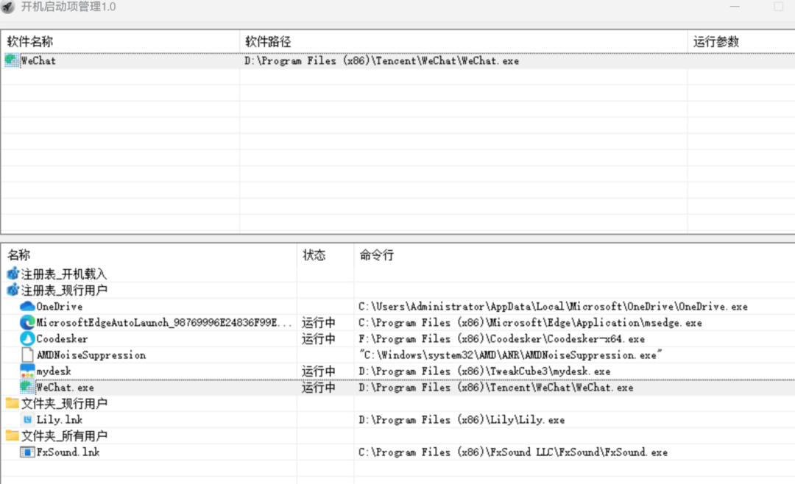Click WeChat path in top 软件路径 column
The width and height of the screenshot is (795, 484).
[381, 61]
